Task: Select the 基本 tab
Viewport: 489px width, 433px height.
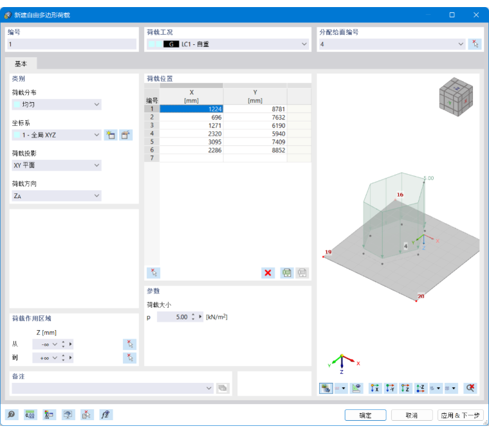Action: [21, 64]
